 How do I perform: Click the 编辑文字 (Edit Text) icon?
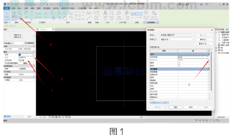point(105,15)
